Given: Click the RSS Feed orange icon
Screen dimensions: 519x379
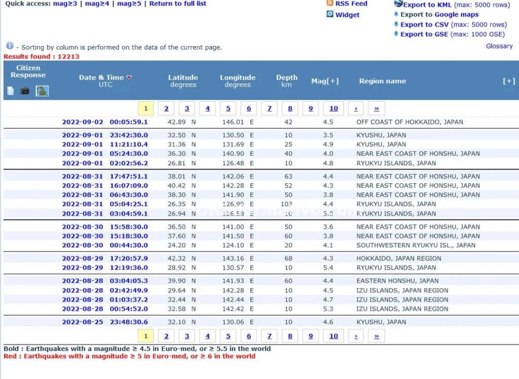Looking at the screenshot, I should [x=330, y=4].
